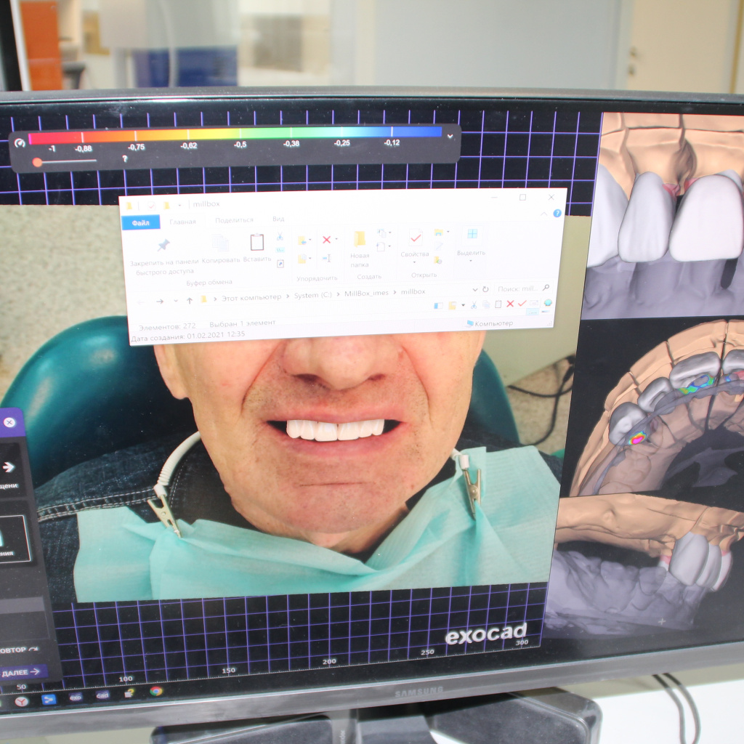
Task: Click the Cut scissors icon in ribbon
Action: (280, 237)
